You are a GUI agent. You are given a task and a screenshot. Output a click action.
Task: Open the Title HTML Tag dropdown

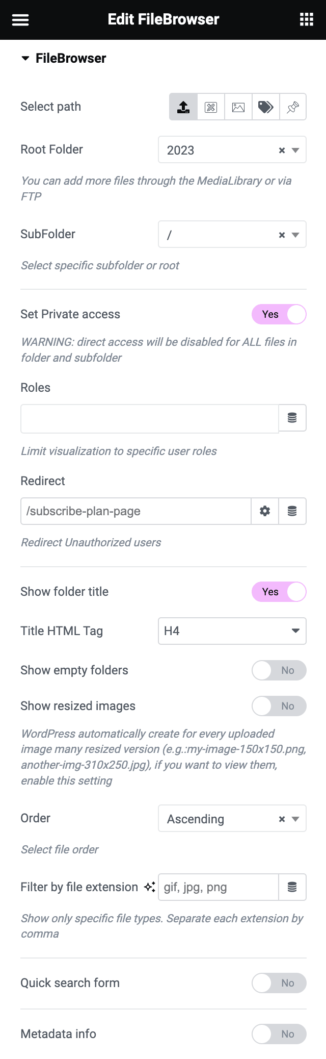pos(232,631)
